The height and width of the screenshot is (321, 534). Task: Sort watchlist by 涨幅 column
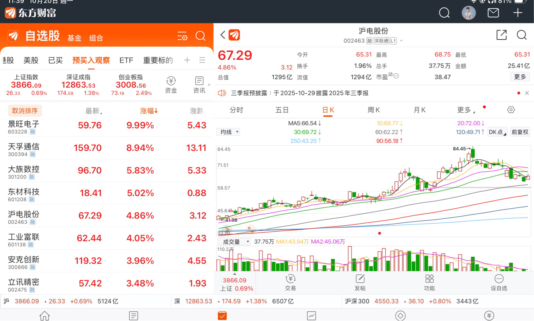pyautogui.click(x=149, y=111)
